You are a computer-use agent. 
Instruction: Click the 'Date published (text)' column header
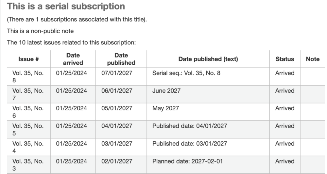click(x=208, y=59)
